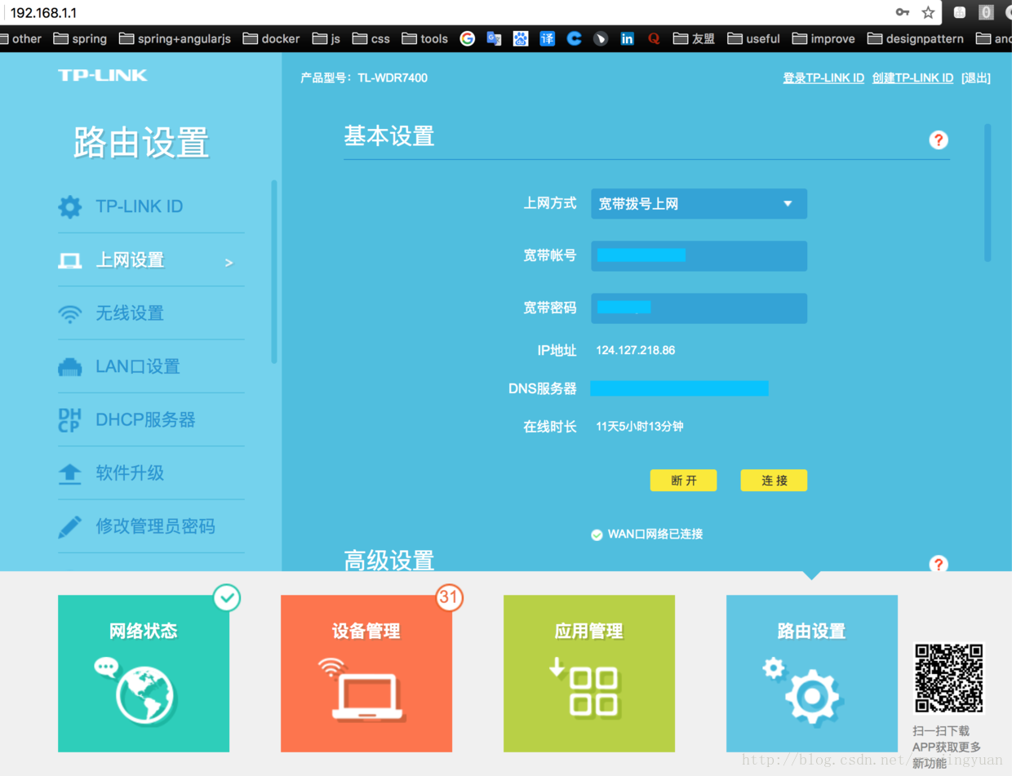Expand 上网设置 via its chevron arrow
The width and height of the screenshot is (1012, 776).
[x=229, y=263]
